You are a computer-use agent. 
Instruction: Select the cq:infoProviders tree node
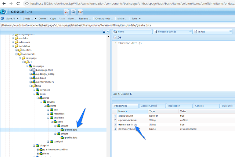pyautogui.click(x=45, y=82)
